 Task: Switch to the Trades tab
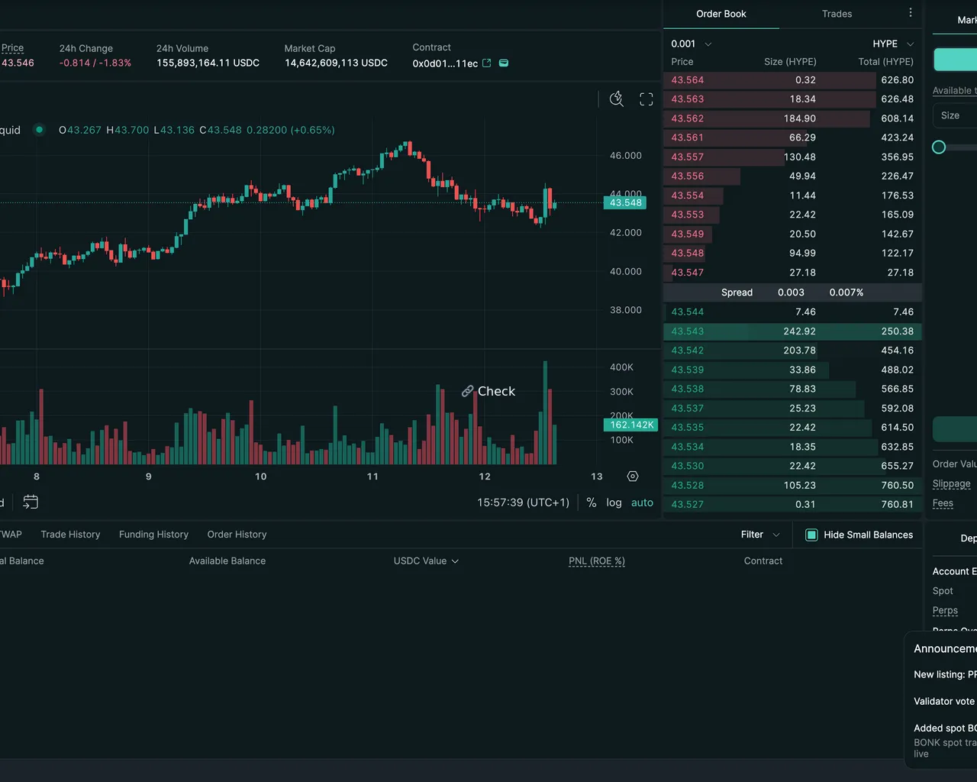click(x=837, y=14)
